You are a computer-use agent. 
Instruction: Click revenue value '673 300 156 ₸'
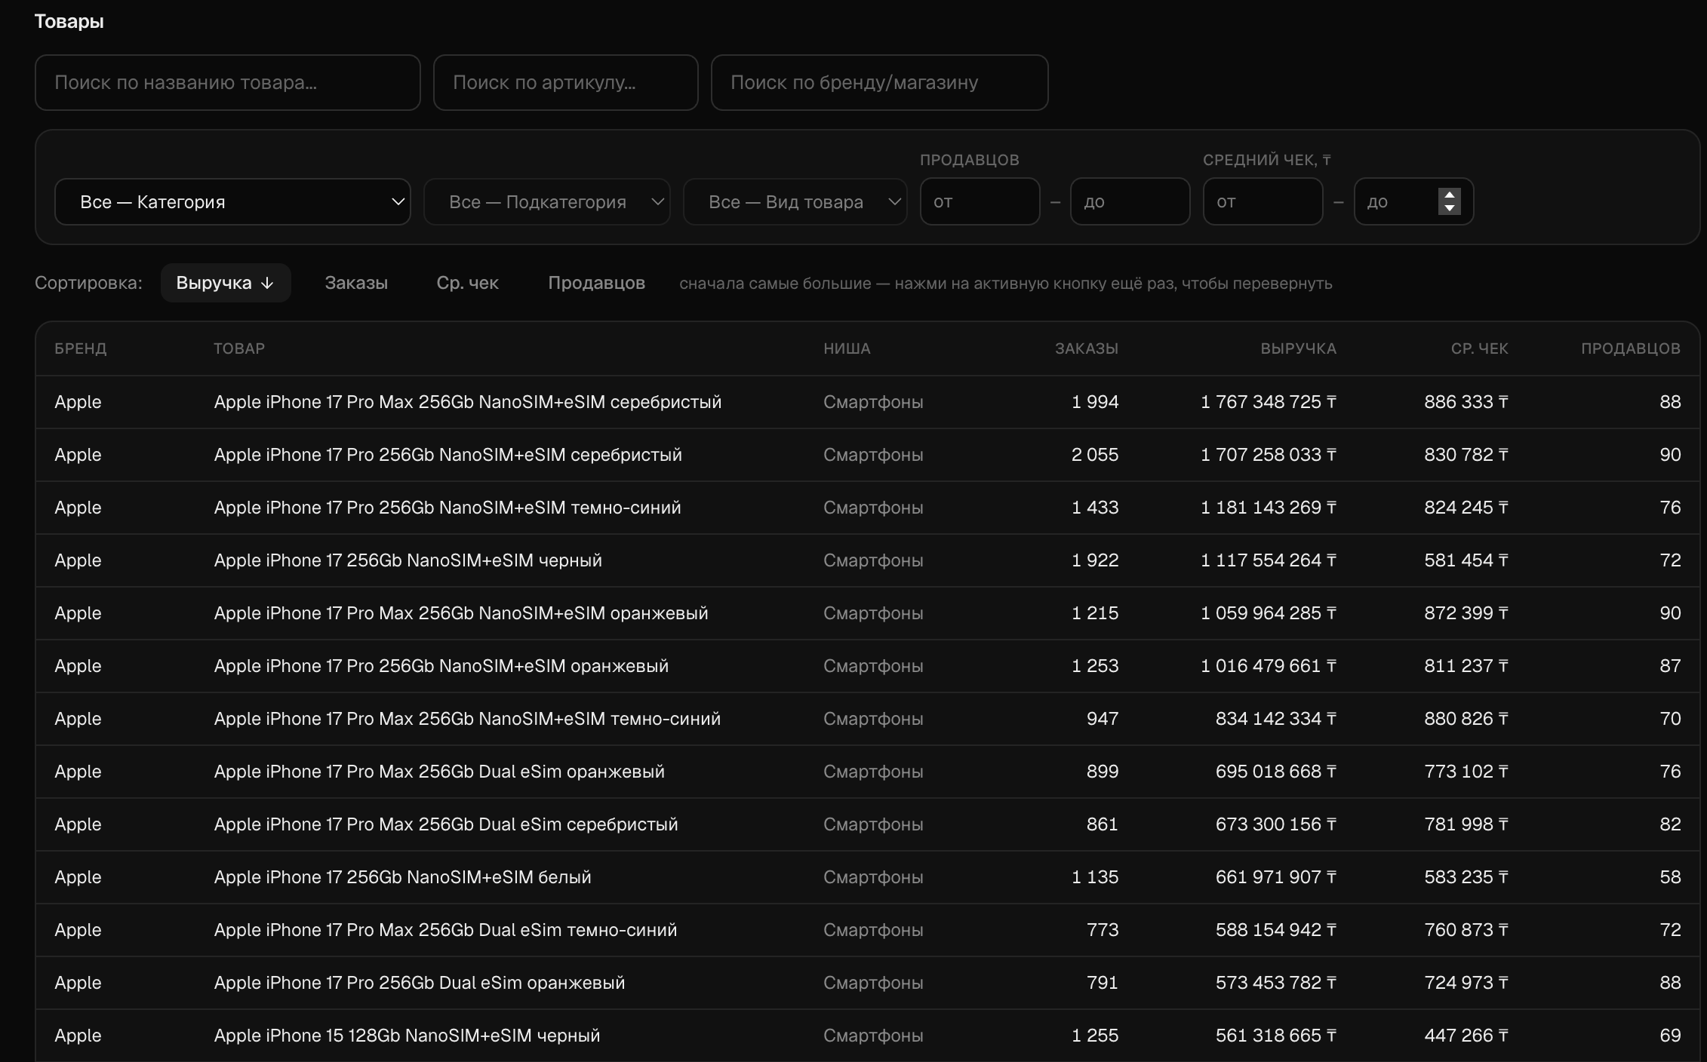(x=1276, y=824)
